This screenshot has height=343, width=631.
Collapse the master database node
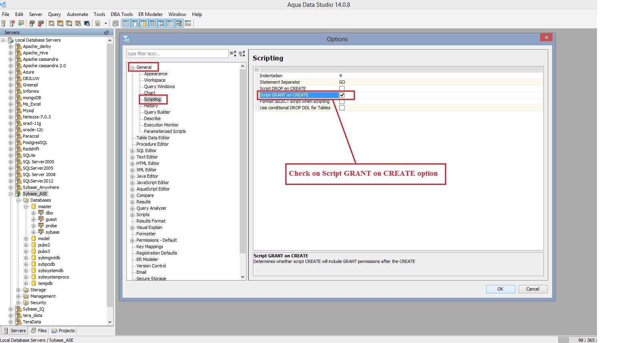[26, 207]
